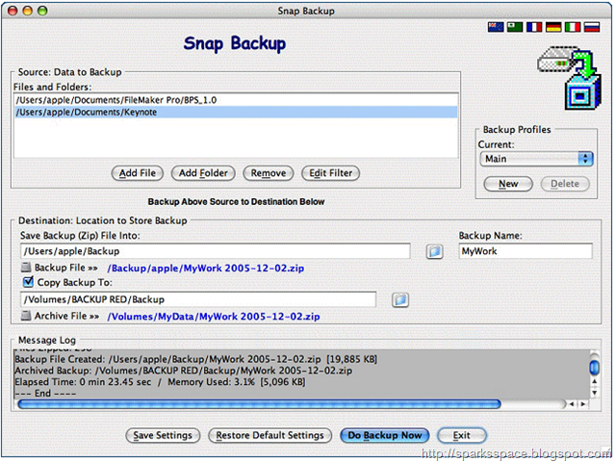This screenshot has height=462, width=615.
Task: Click the green Esperanto flag icon
Action: (515, 27)
